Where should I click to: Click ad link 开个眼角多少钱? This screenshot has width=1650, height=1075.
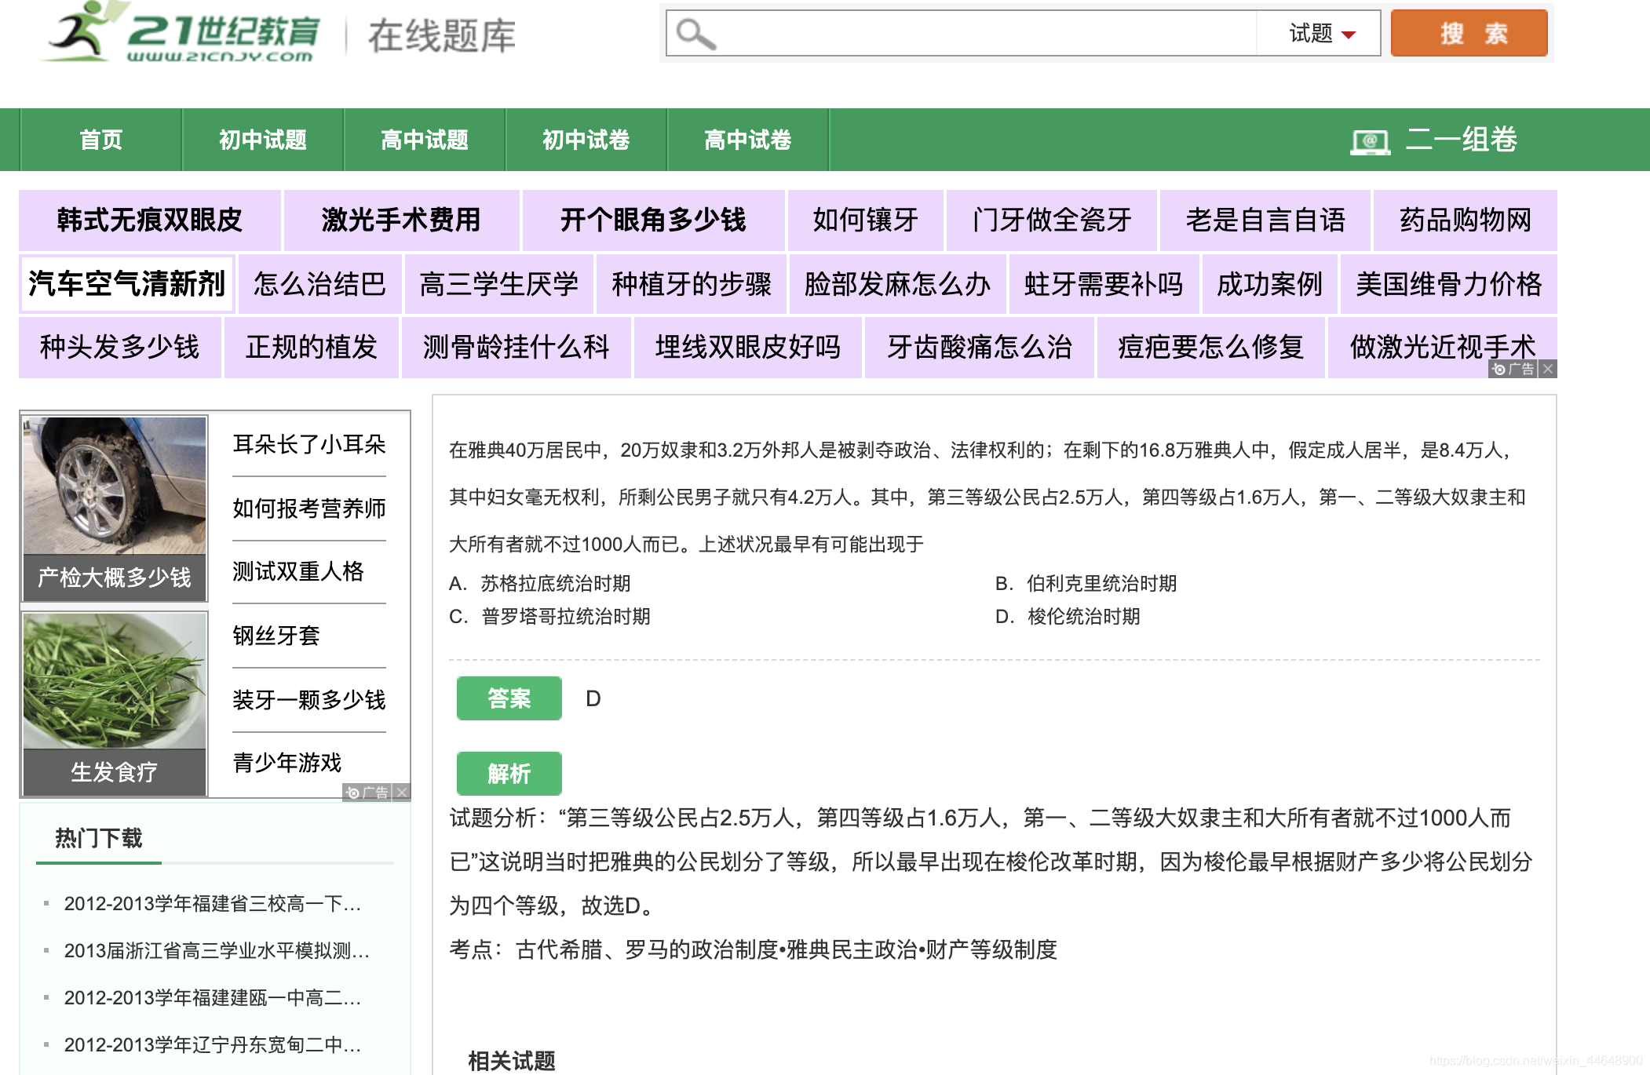coord(653,220)
